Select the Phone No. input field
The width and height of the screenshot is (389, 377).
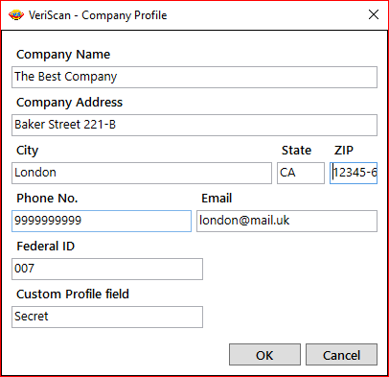(102, 221)
